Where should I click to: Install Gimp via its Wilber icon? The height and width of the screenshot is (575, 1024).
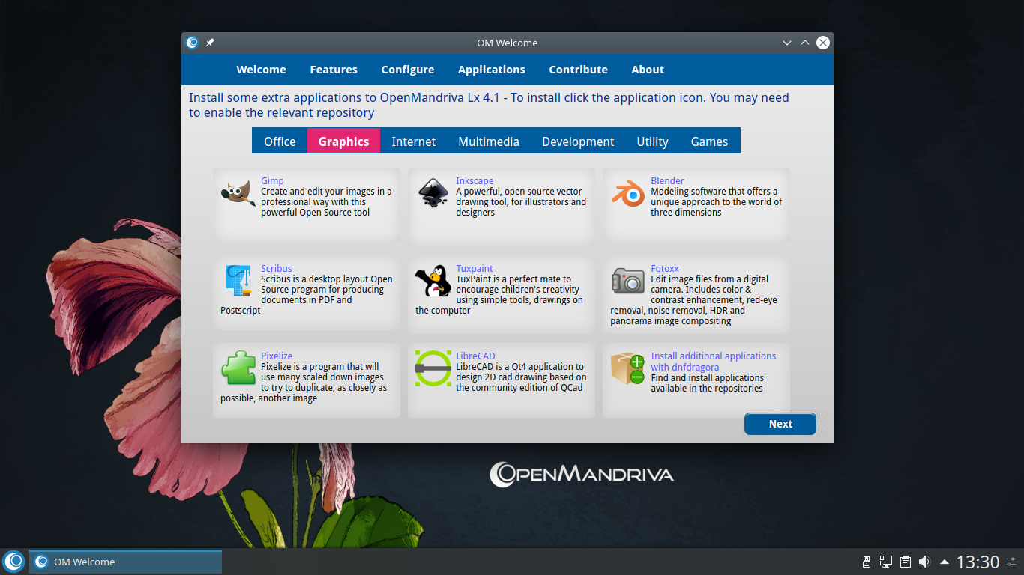click(238, 194)
